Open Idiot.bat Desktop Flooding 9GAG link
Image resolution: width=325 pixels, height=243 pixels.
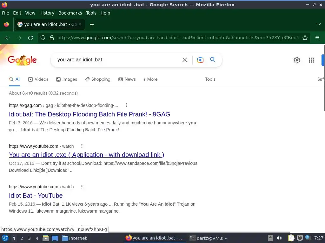[x=90, y=114]
